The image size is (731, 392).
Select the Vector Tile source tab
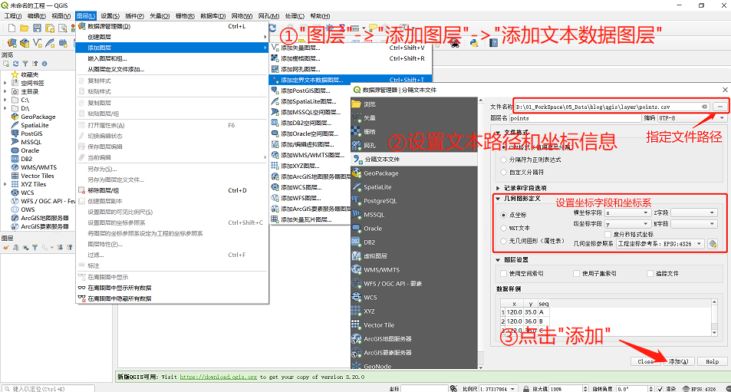point(414,325)
